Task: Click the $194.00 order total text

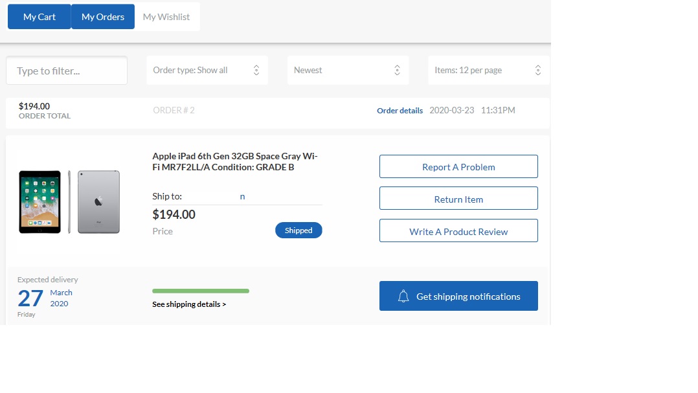Action: click(x=34, y=106)
